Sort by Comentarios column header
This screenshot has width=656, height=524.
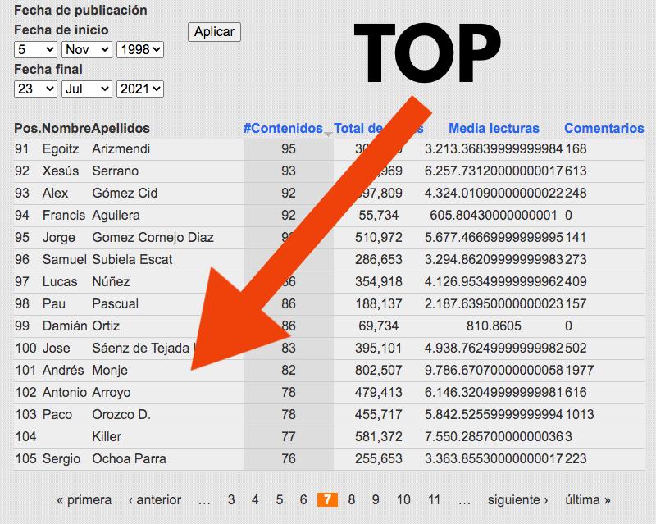click(x=604, y=129)
